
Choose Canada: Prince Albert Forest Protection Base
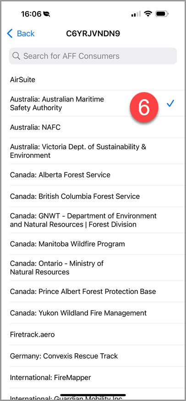pyautogui.click(x=97, y=291)
